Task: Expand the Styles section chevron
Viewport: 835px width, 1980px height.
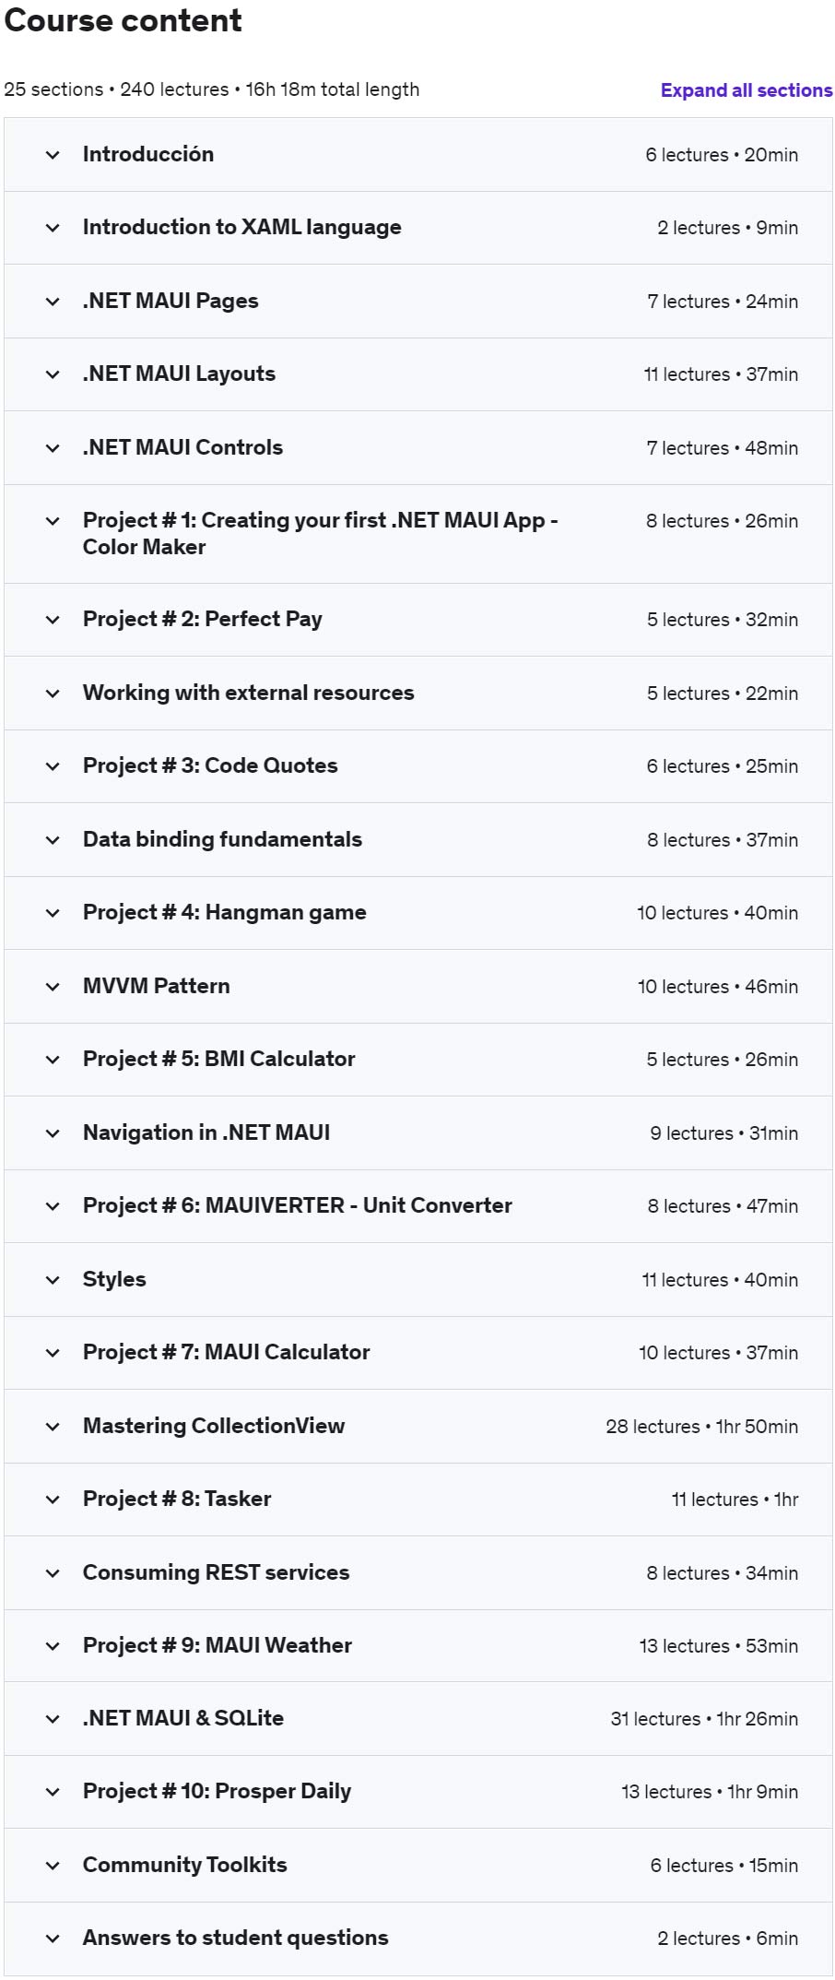Action: pos(53,1280)
